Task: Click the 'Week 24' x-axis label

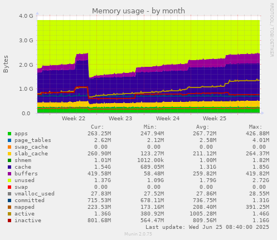Action: click(x=168, y=119)
